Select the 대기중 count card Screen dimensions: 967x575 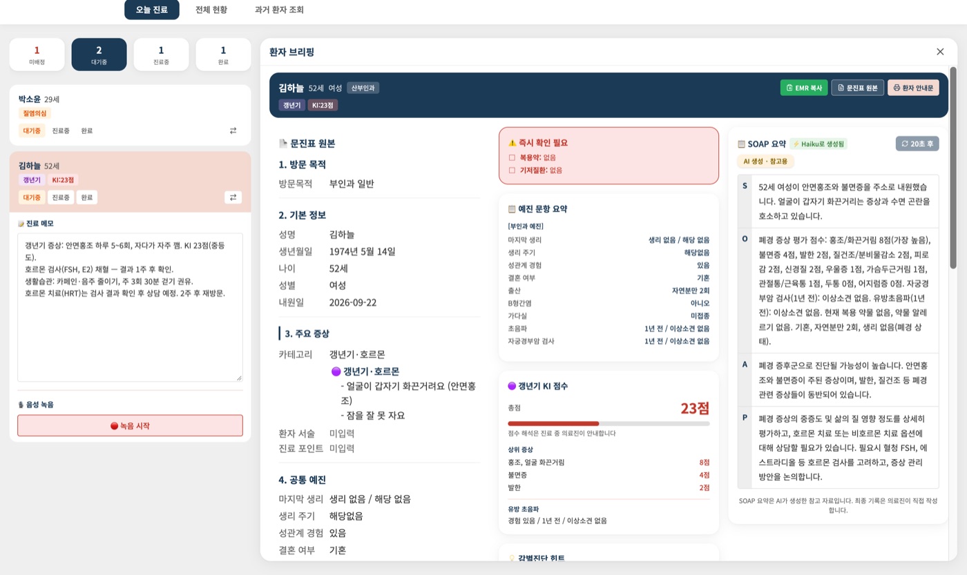click(99, 55)
